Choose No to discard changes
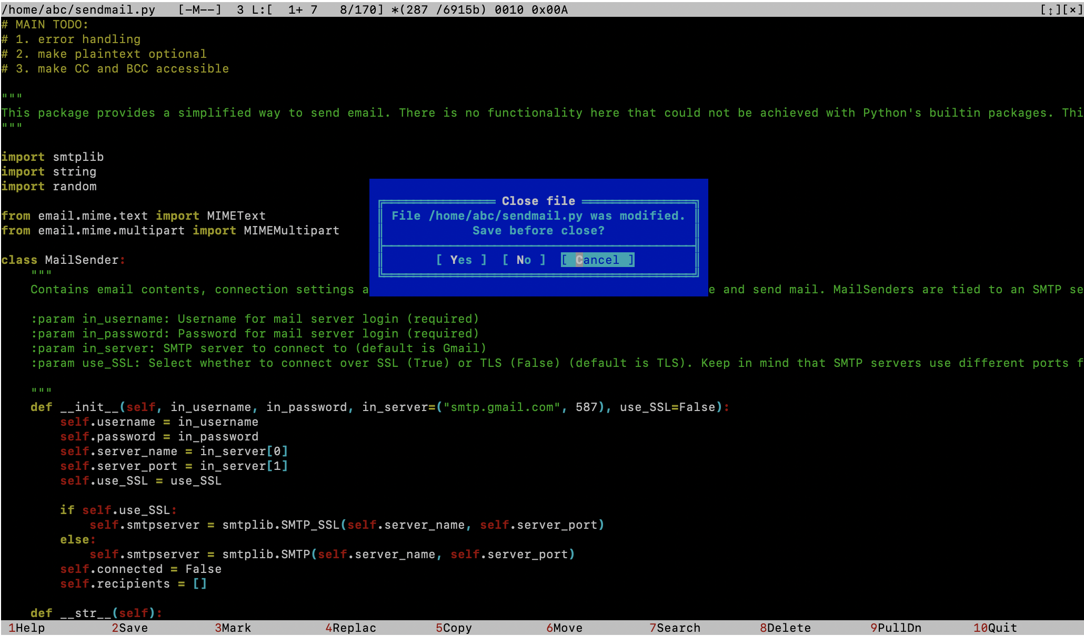This screenshot has width=1084, height=636. click(x=524, y=260)
